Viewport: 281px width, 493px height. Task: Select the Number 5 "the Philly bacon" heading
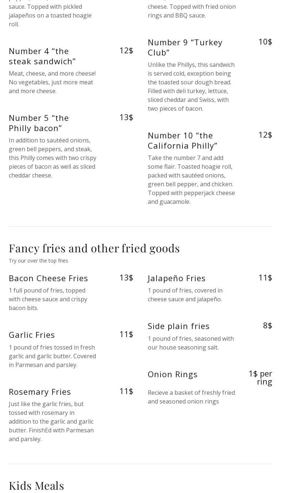tap(39, 123)
